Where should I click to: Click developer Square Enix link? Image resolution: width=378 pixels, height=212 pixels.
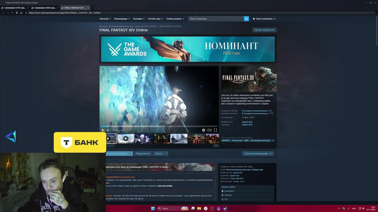pos(247,122)
